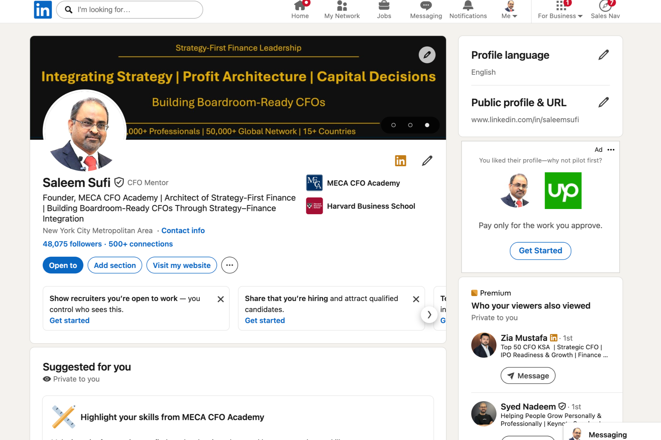
Task: Dismiss the open to work recruiter card
Action: (x=221, y=299)
